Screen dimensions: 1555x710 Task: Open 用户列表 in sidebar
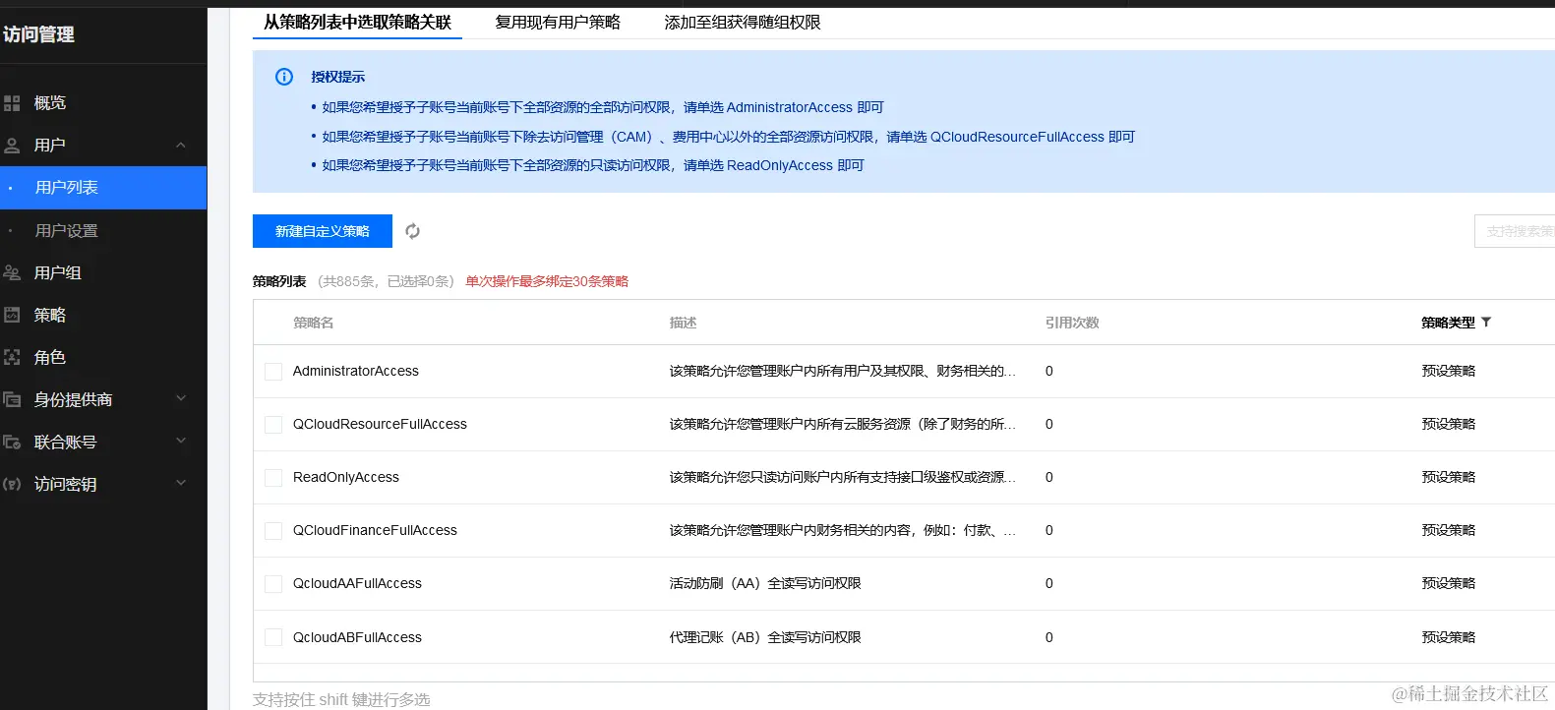coord(103,188)
